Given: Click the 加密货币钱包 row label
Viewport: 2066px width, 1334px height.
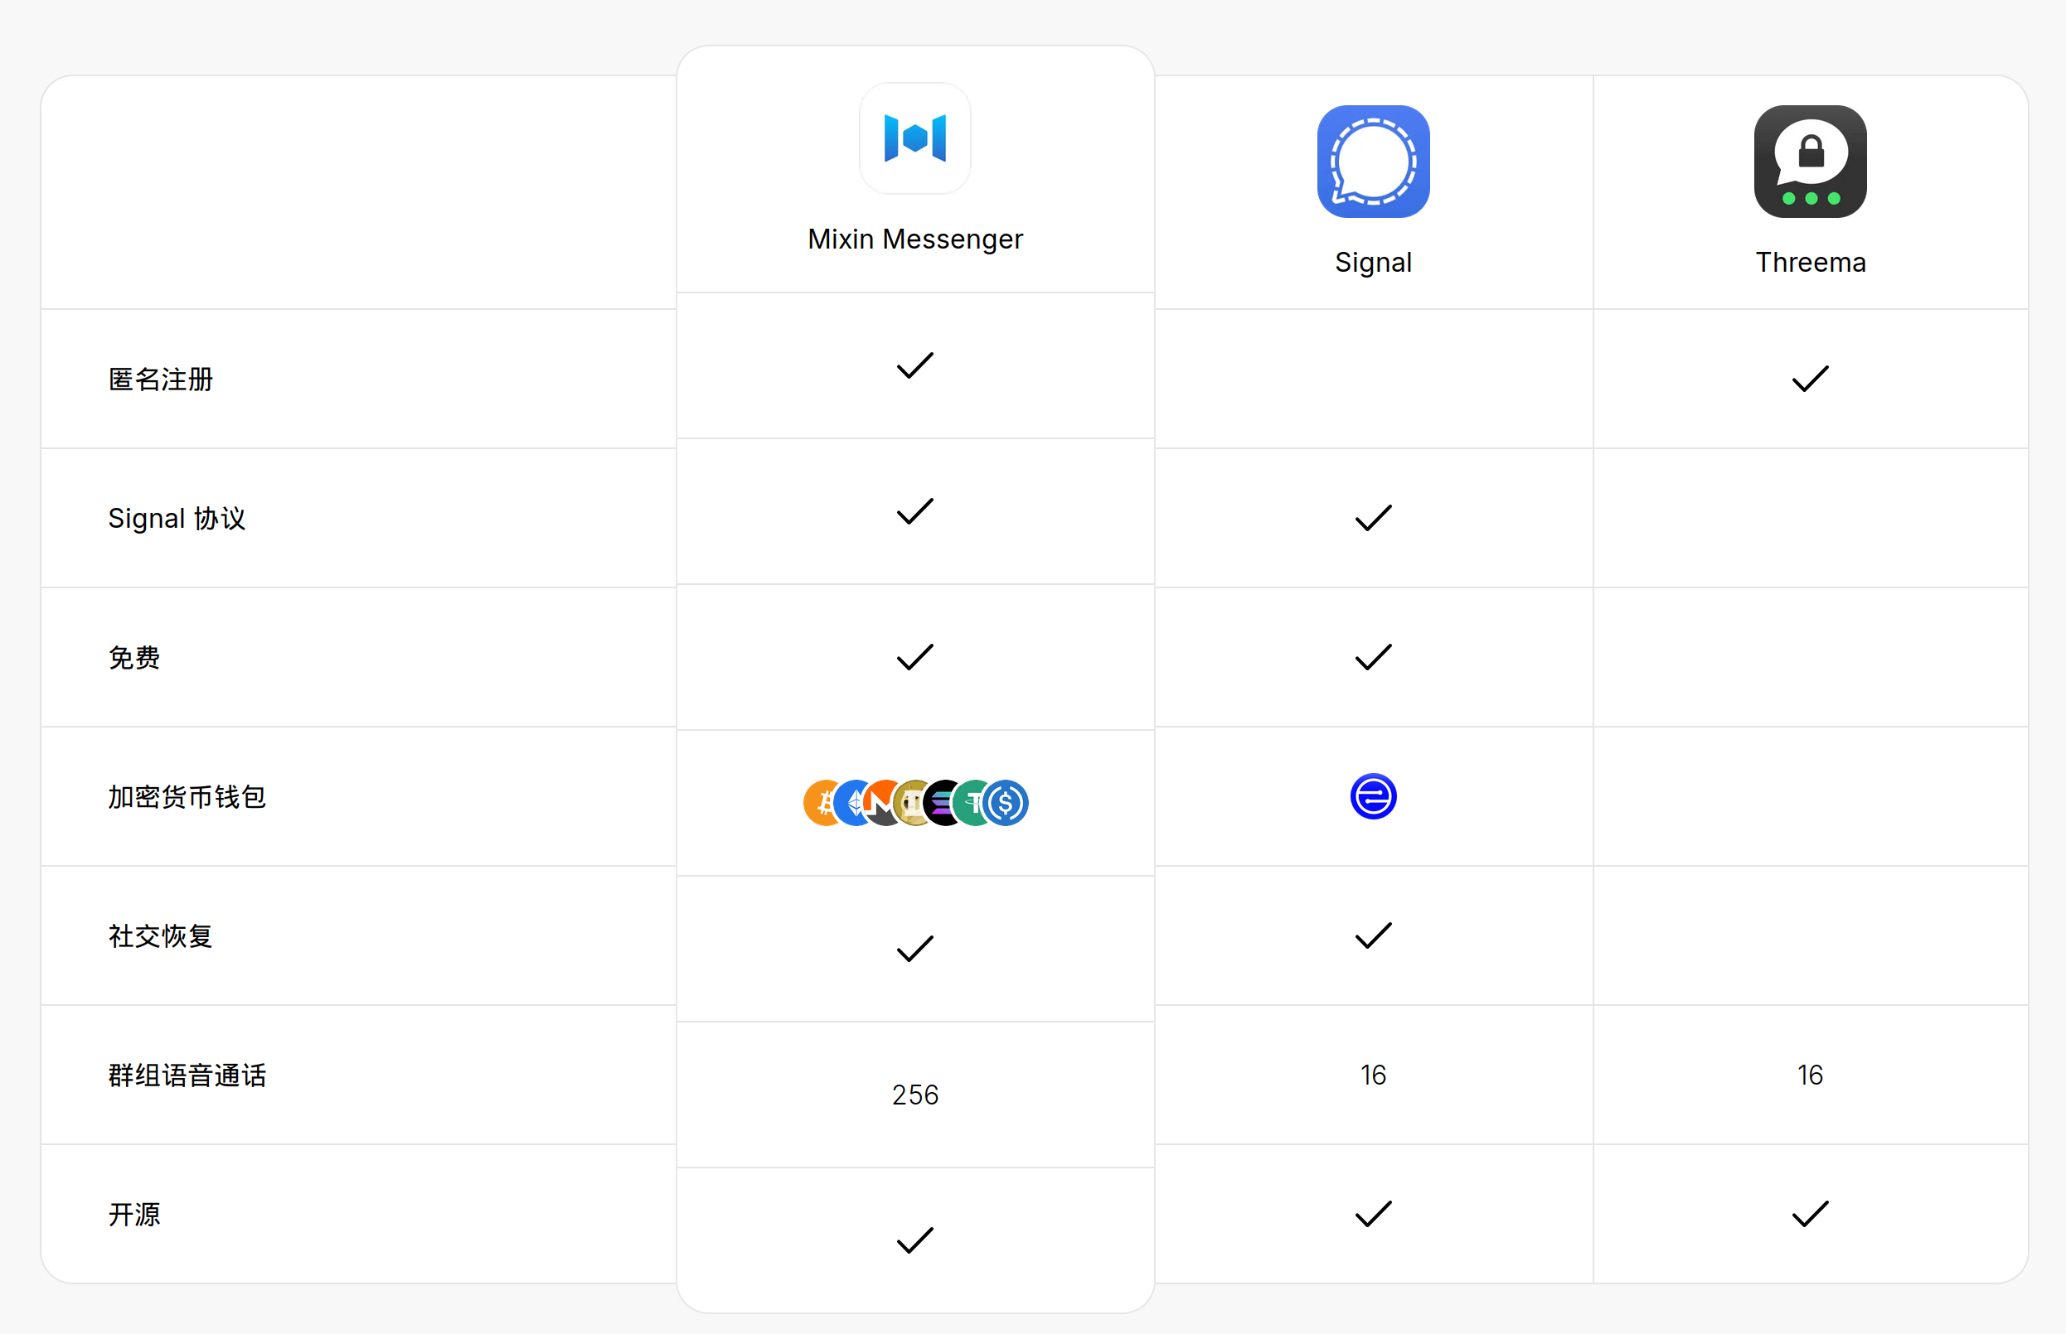Looking at the screenshot, I should (187, 797).
